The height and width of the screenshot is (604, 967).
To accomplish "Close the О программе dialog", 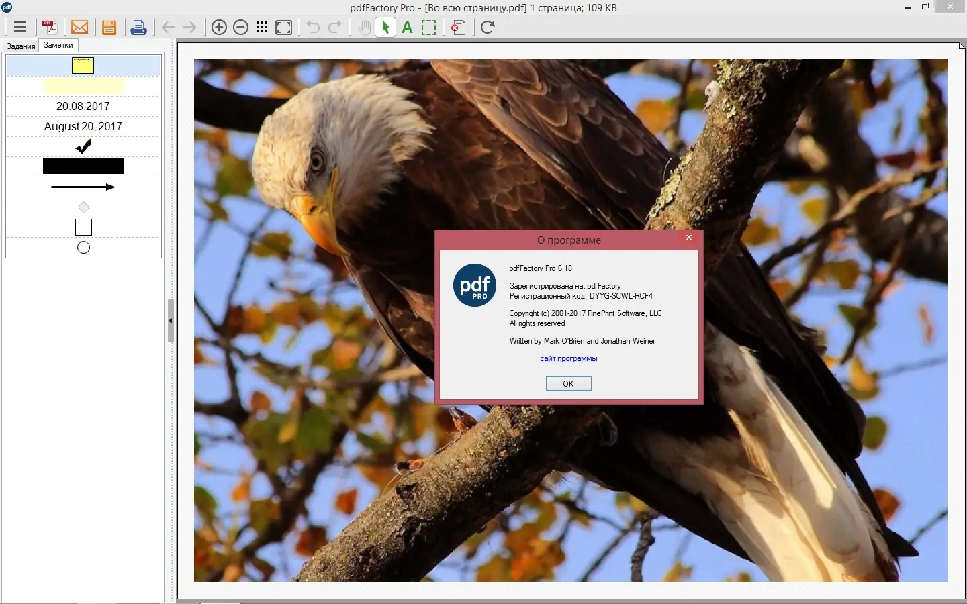I will pos(689,238).
